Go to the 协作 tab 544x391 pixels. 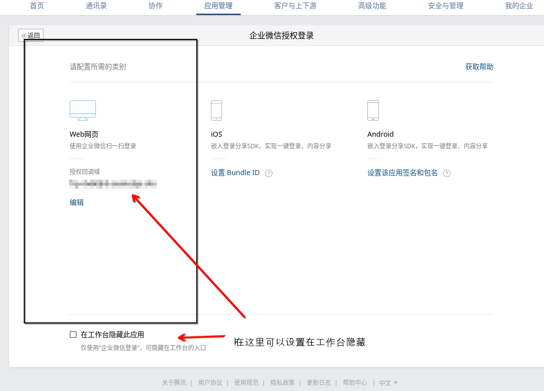155,6
